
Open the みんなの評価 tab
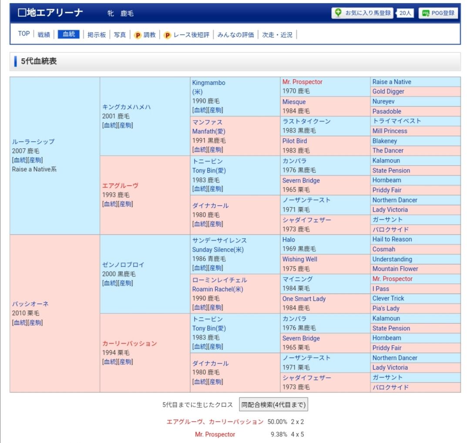click(x=235, y=35)
